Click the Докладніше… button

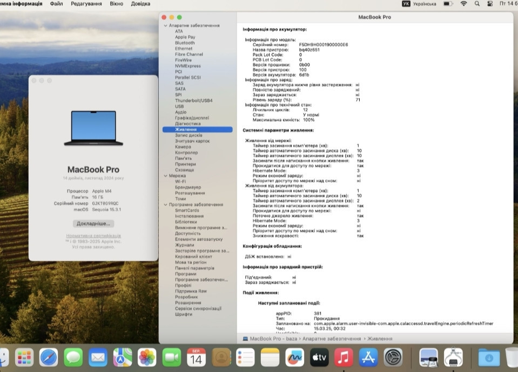(93, 223)
